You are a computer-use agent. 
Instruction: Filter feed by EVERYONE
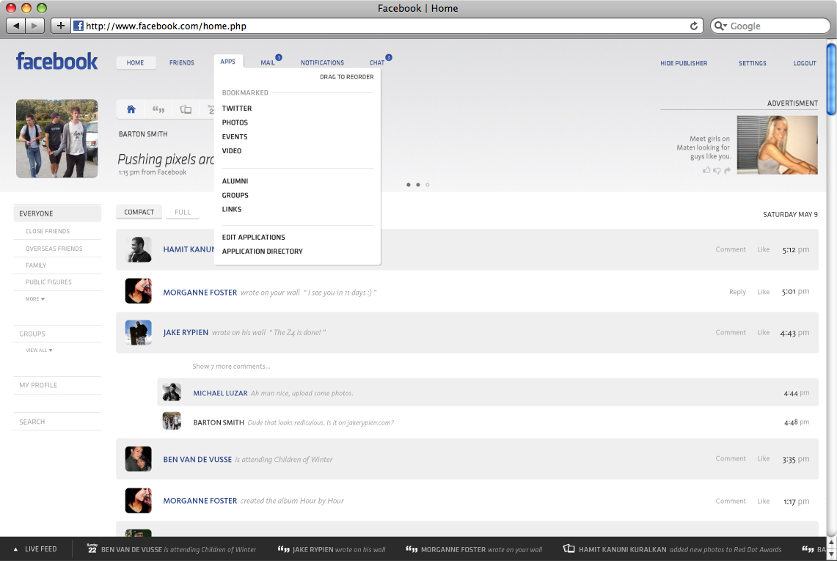pos(57,213)
